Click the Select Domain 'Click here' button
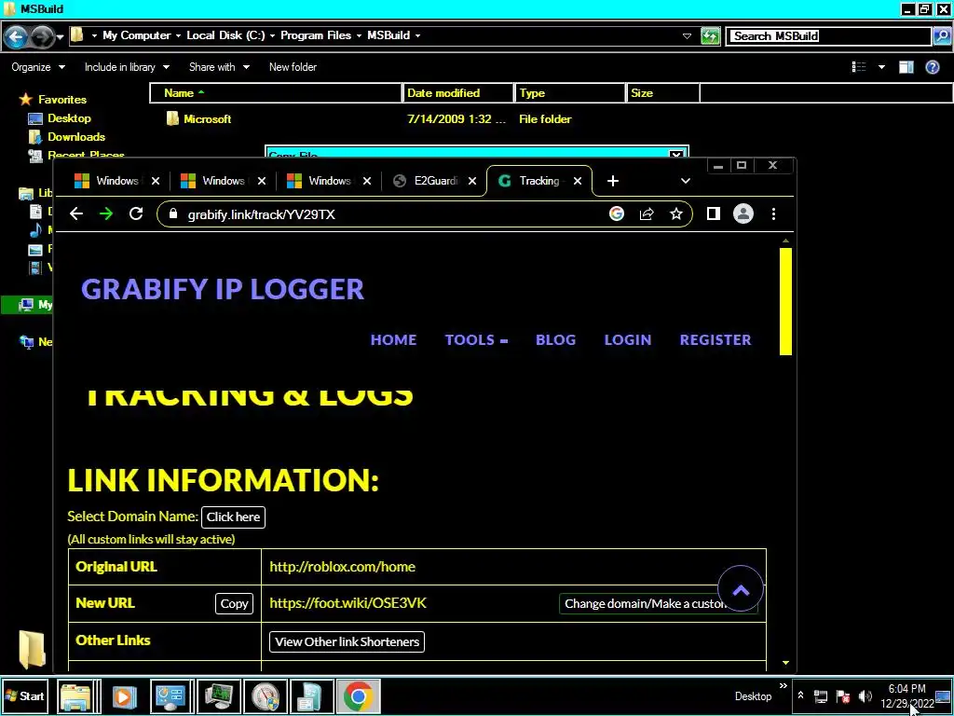The width and height of the screenshot is (954, 716). point(233,516)
